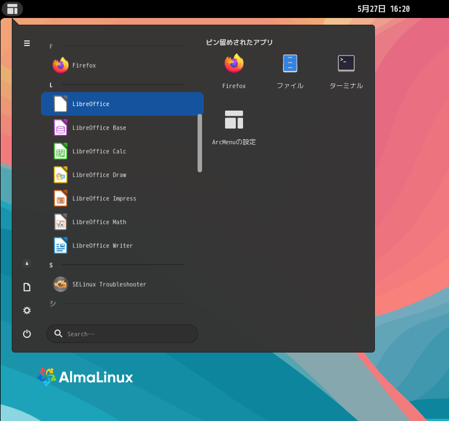Open pinned ファイル file manager
Image resolution: width=449 pixels, height=421 pixels.
click(290, 72)
